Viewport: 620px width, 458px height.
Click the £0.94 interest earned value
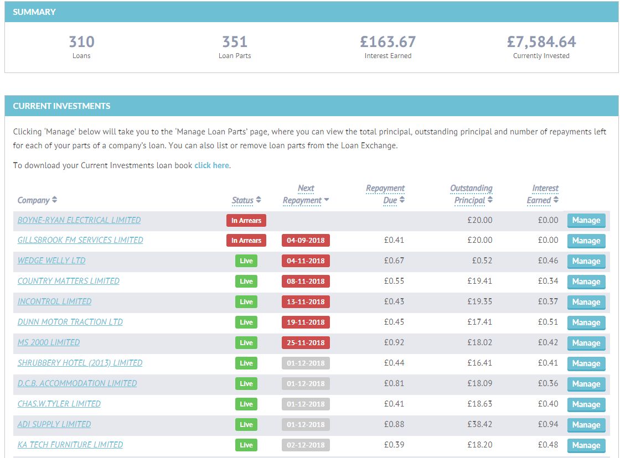coord(548,424)
